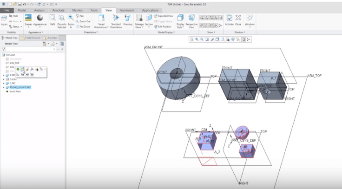The height and width of the screenshot is (189, 342).
Task: Activate the current window
Action: click(x=229, y=20)
